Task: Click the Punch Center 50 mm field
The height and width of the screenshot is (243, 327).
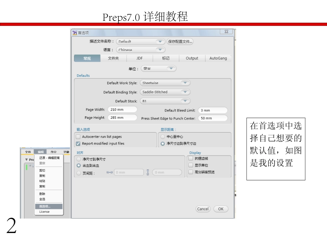Action: click(213, 118)
